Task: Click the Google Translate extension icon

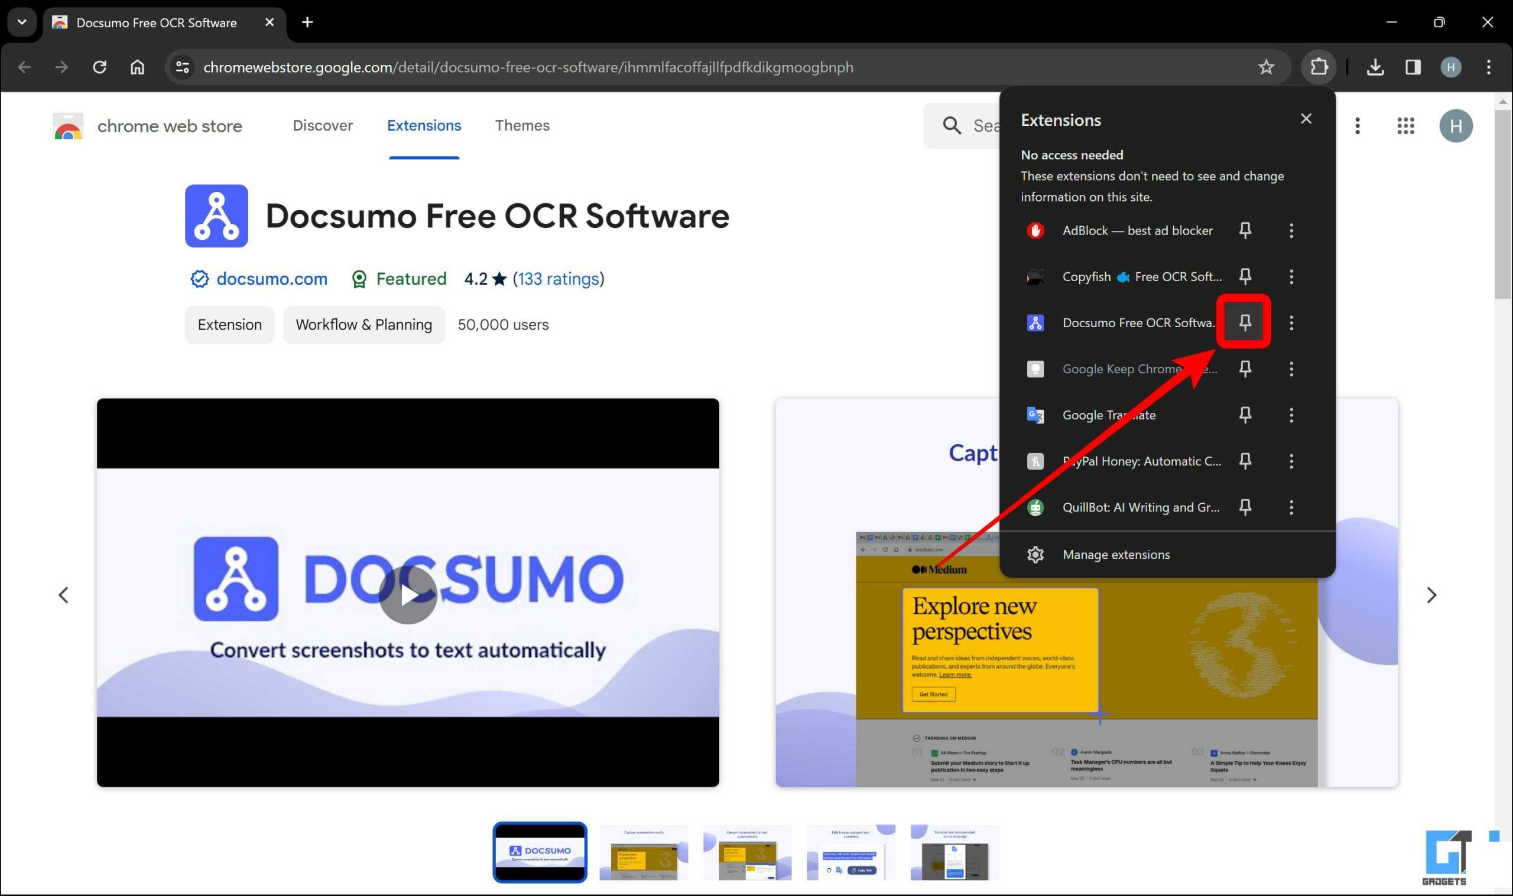Action: pyautogui.click(x=1034, y=415)
